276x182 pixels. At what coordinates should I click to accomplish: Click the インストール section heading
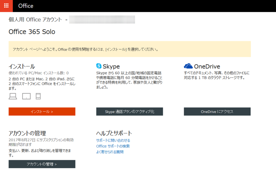coord(22,67)
